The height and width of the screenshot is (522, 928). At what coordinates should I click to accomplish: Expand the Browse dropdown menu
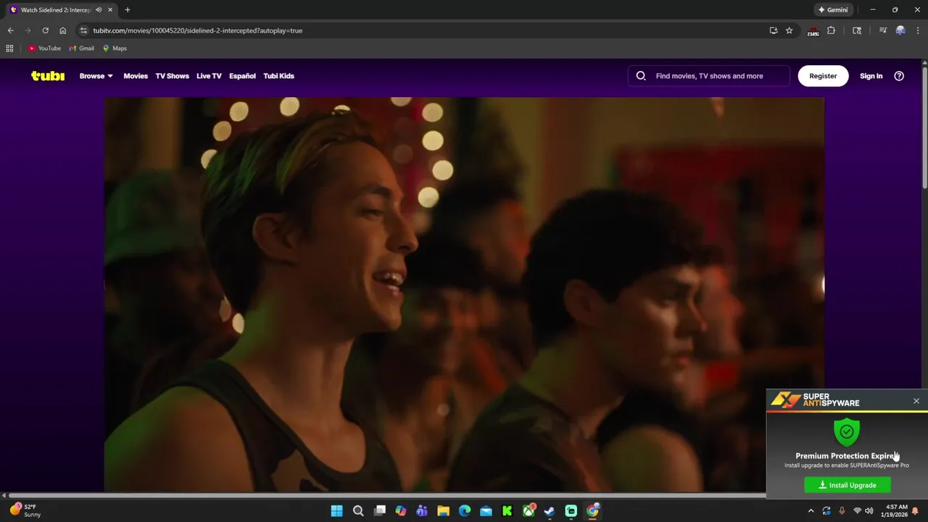(x=96, y=75)
